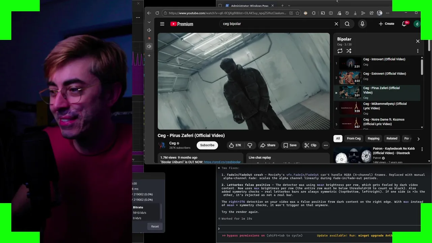This screenshot has height=243, width=432.
Task: Add a new tab in Edge sidebar
Action: (x=149, y=56)
